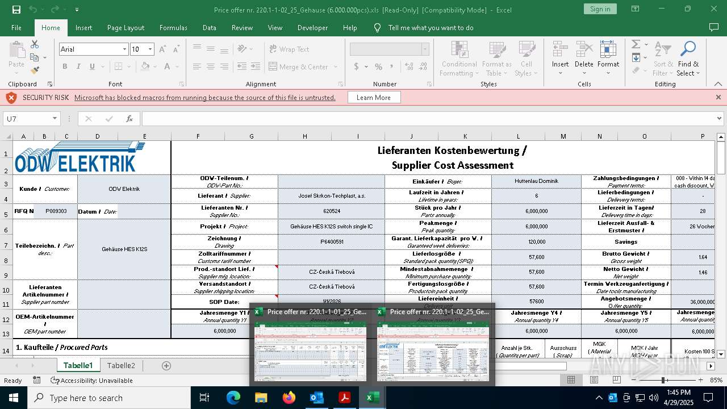The width and height of the screenshot is (727, 409).
Task: Toggle Wrap Text
Action: click(290, 49)
